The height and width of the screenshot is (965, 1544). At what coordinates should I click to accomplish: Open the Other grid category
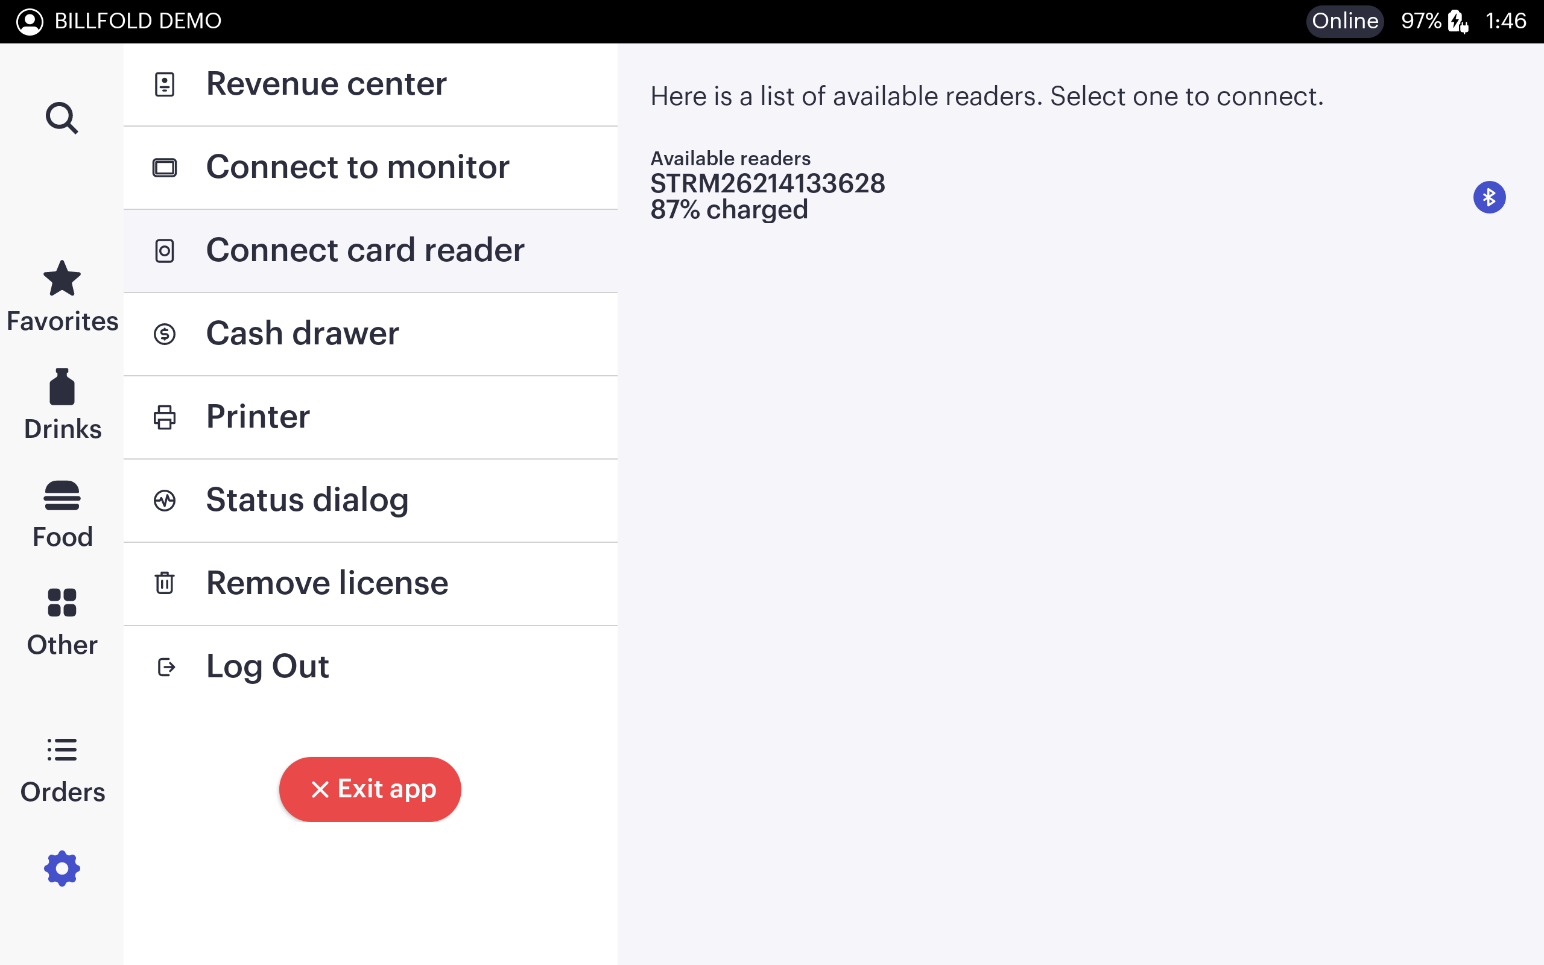(x=62, y=622)
